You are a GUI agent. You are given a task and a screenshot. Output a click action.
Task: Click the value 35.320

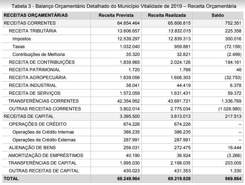click(133, 54)
